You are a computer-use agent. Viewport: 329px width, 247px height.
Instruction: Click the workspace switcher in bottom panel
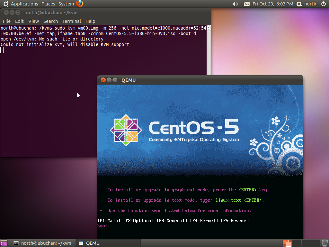[x=287, y=243]
